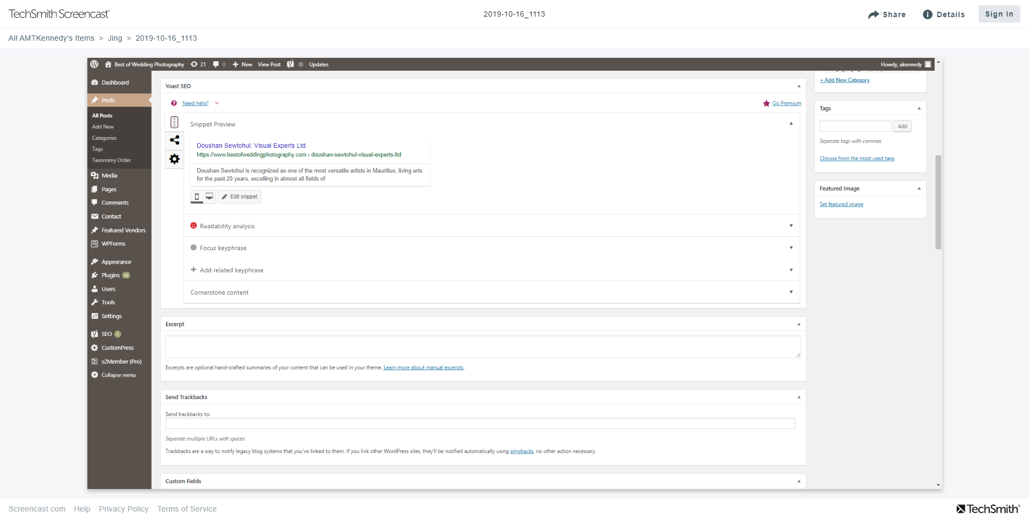Click Choose from the most used tags

pos(857,159)
